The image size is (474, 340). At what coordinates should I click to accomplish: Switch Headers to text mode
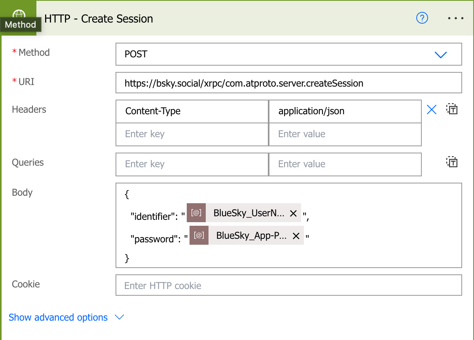tap(452, 109)
